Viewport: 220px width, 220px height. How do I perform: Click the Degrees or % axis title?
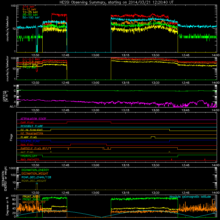(7, 206)
